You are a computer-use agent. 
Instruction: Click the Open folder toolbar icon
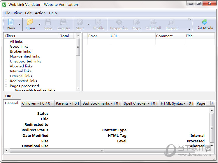30,22
